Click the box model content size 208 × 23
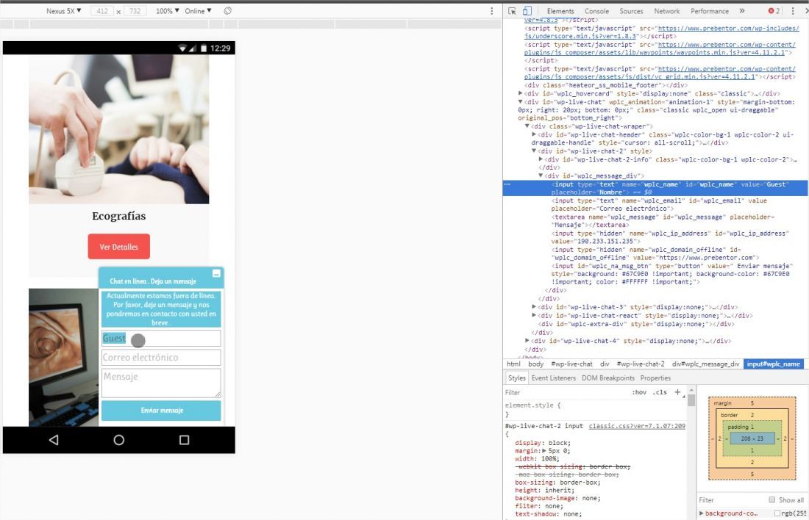Image resolution: width=809 pixels, height=520 pixels. point(752,438)
